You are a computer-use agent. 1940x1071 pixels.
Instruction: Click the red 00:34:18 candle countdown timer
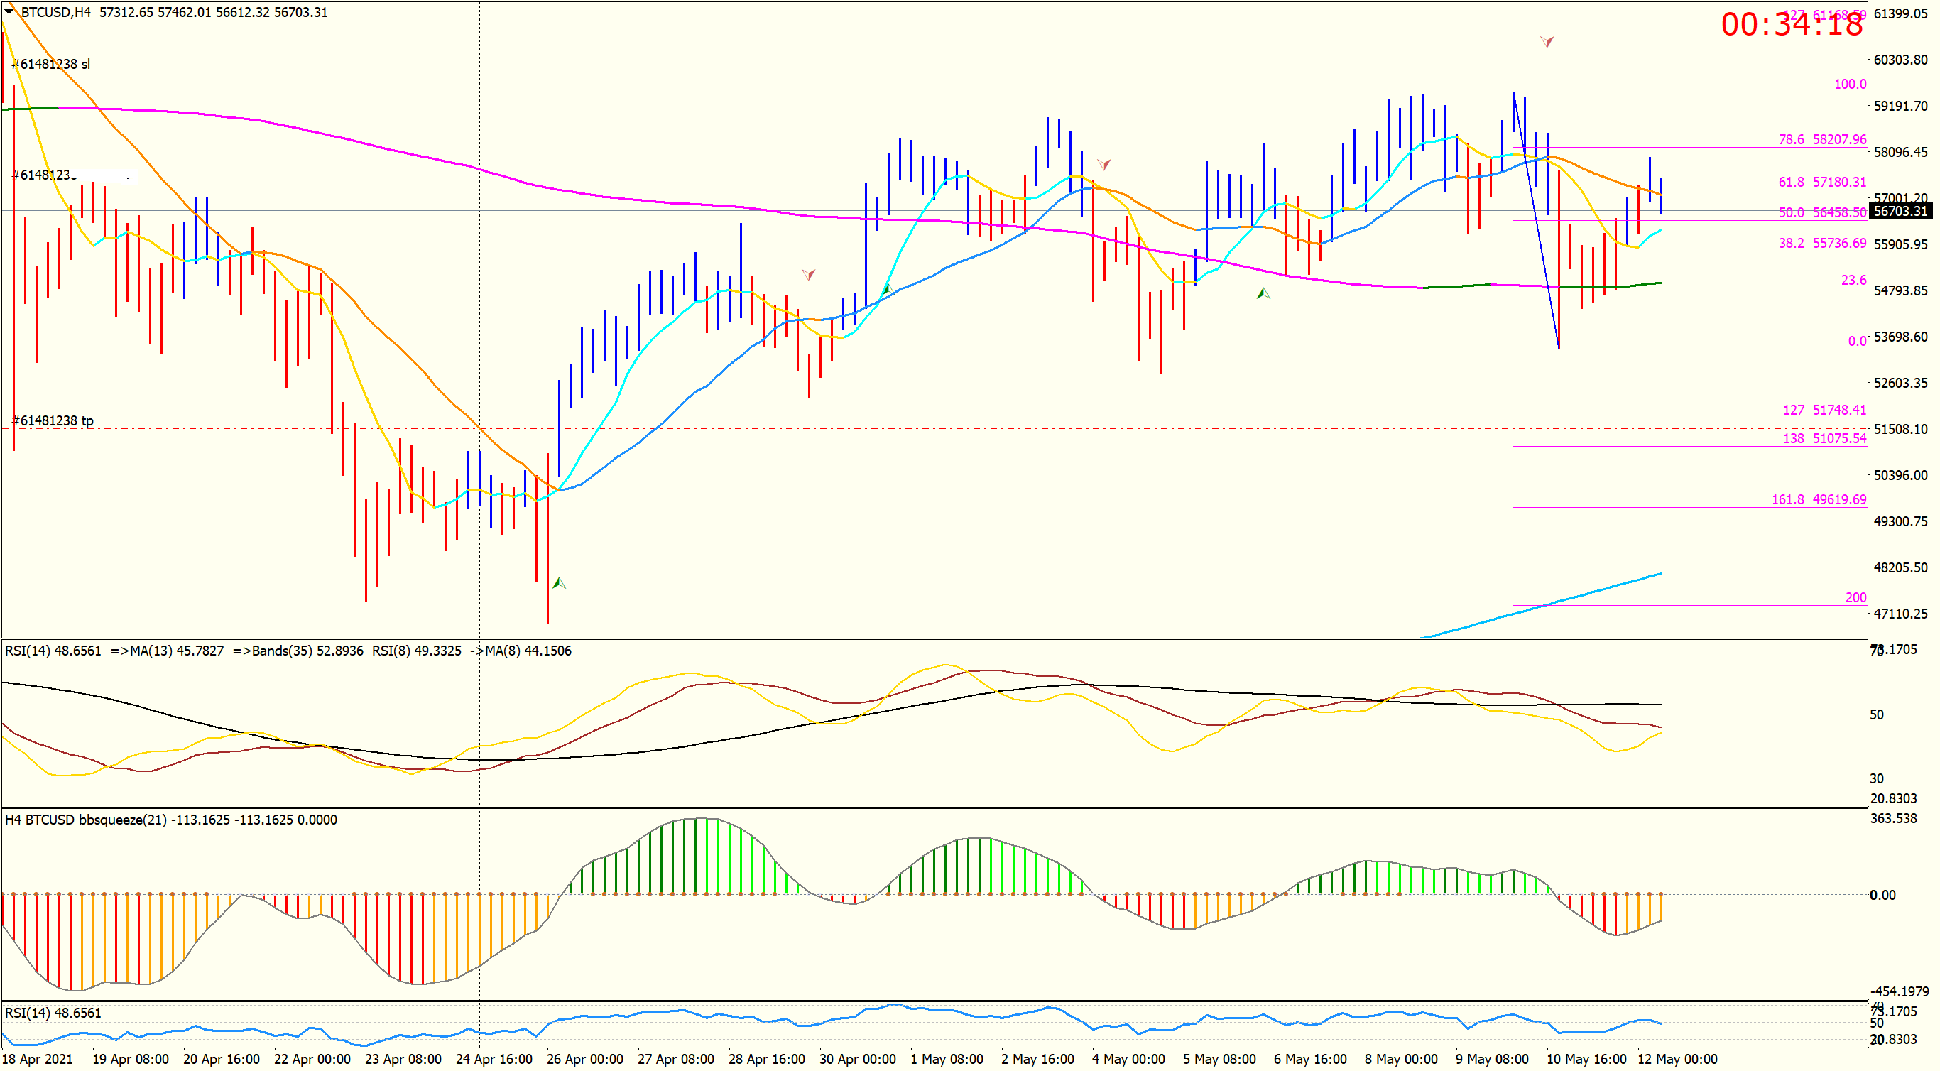pyautogui.click(x=1791, y=24)
